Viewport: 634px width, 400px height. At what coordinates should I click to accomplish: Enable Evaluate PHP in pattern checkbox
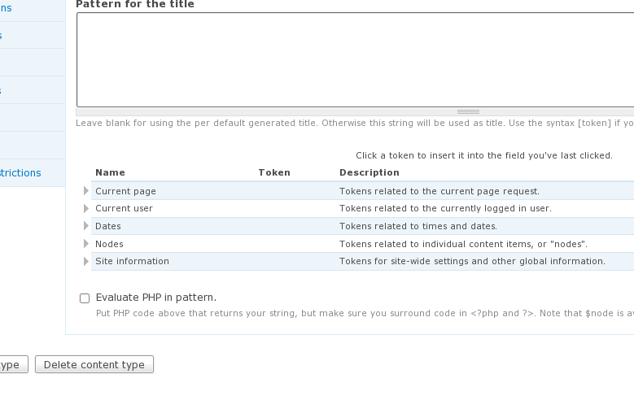pos(85,298)
